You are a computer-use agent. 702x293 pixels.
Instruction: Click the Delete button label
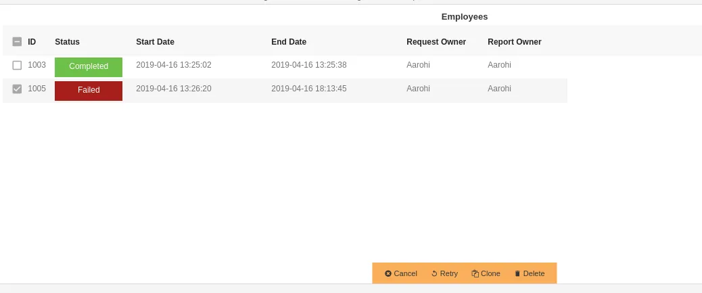click(534, 273)
